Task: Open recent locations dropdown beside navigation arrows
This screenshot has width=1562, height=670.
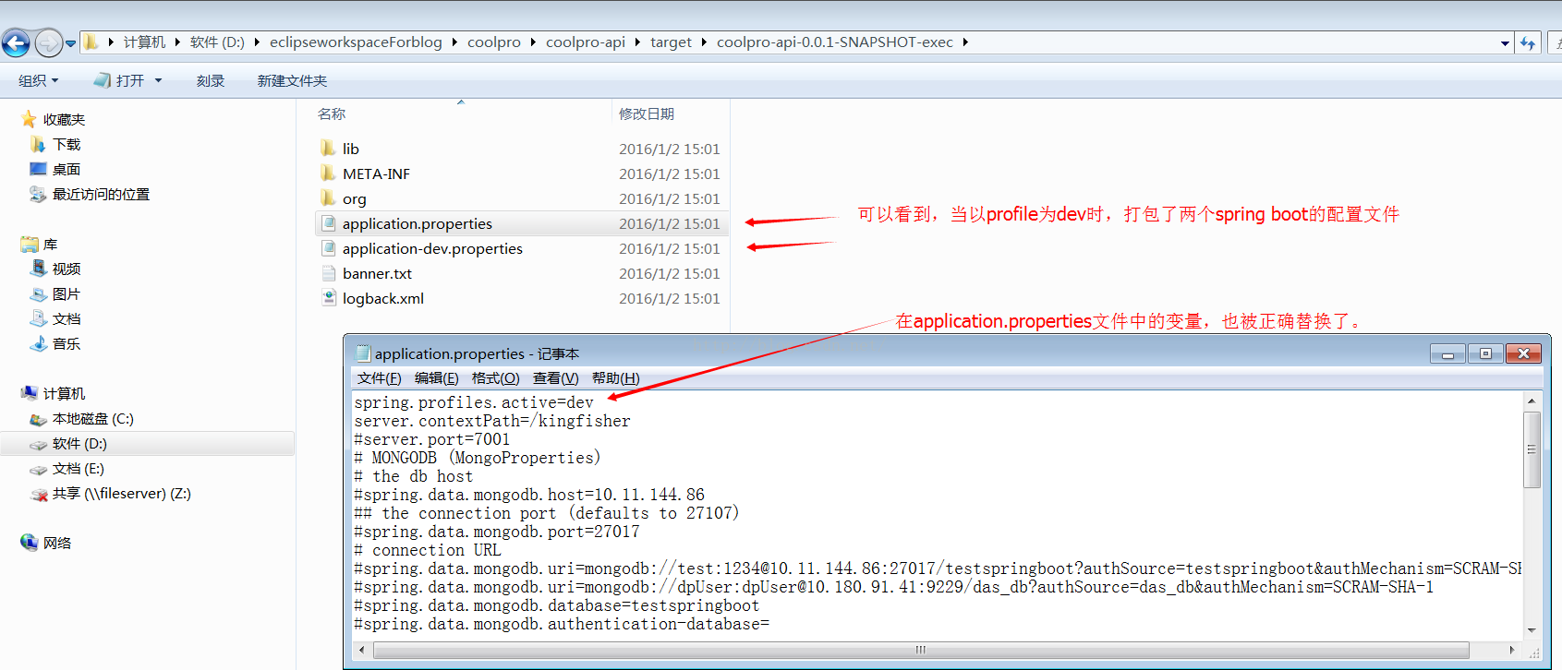Action: [x=70, y=43]
